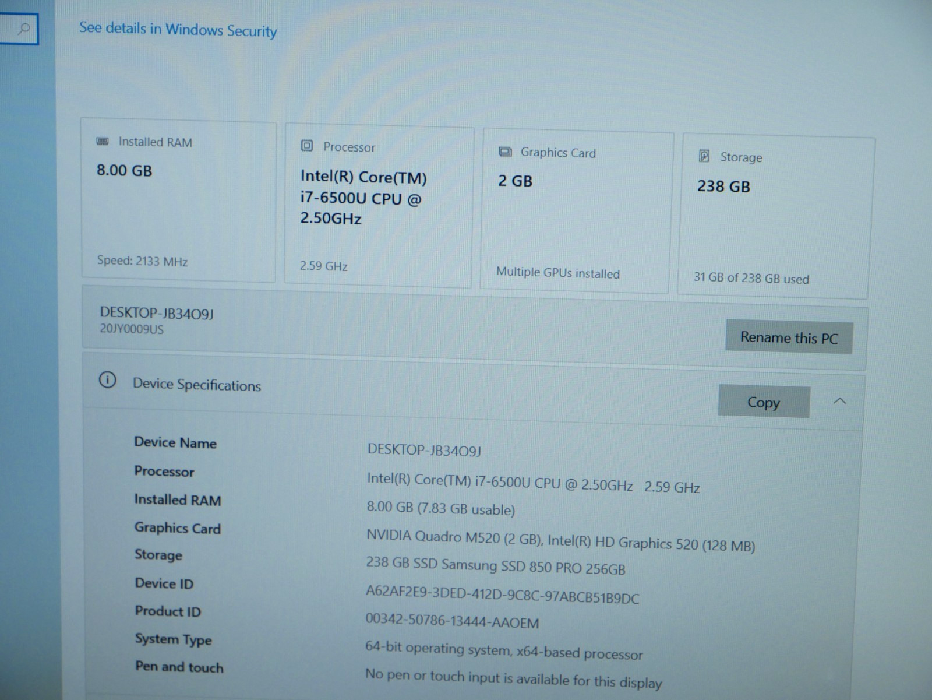The width and height of the screenshot is (932, 700).
Task: Select NVIDIA Quadro M520 graphics entry
Action: [560, 540]
